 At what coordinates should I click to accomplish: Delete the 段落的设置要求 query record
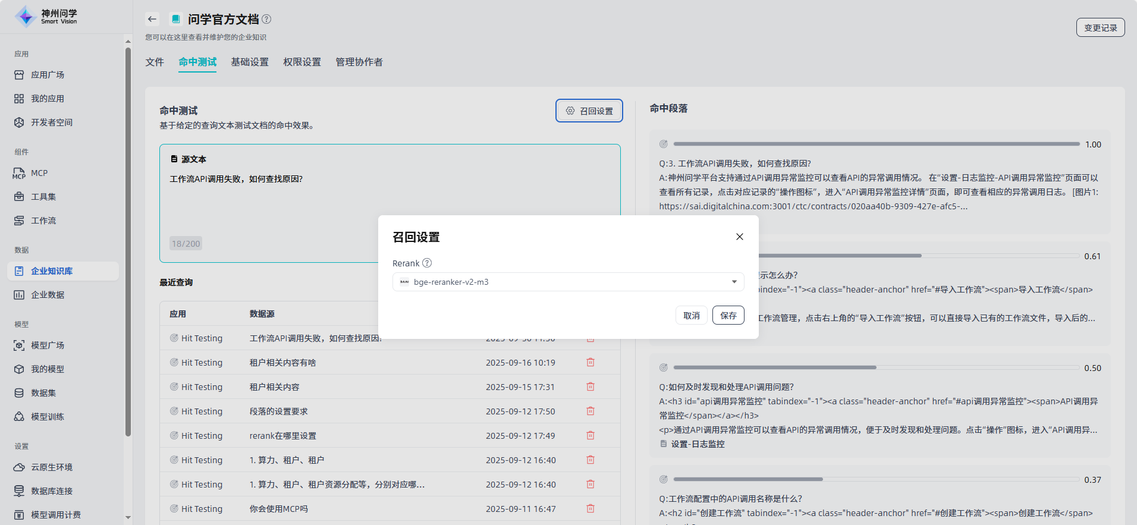[590, 411]
